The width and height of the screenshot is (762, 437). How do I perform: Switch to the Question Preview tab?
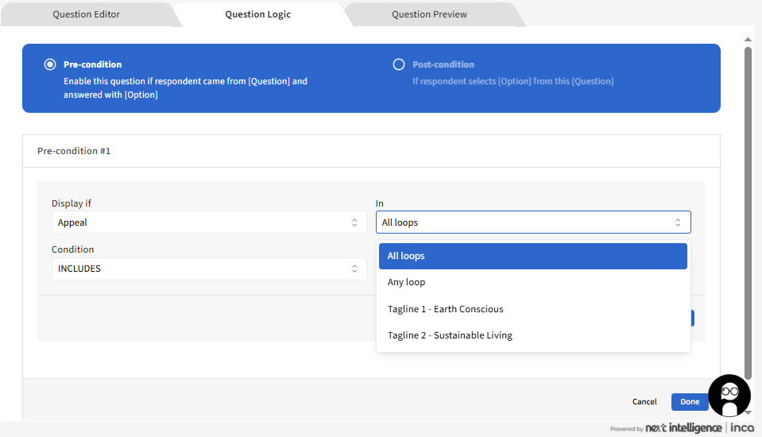(429, 14)
